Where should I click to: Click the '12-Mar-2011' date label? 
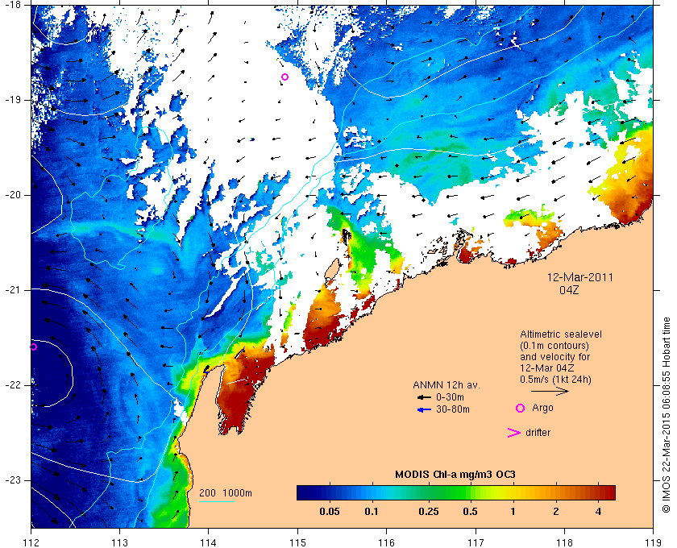pyautogui.click(x=579, y=277)
